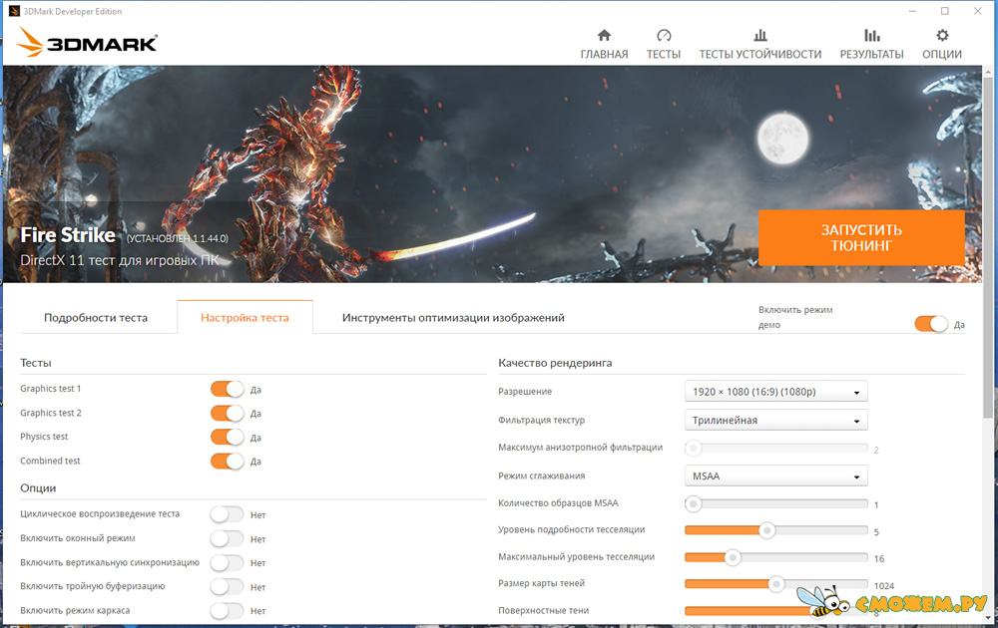Click the Максимальный уровень тесселяции slider
This screenshot has height=628, width=998.
tap(775, 557)
